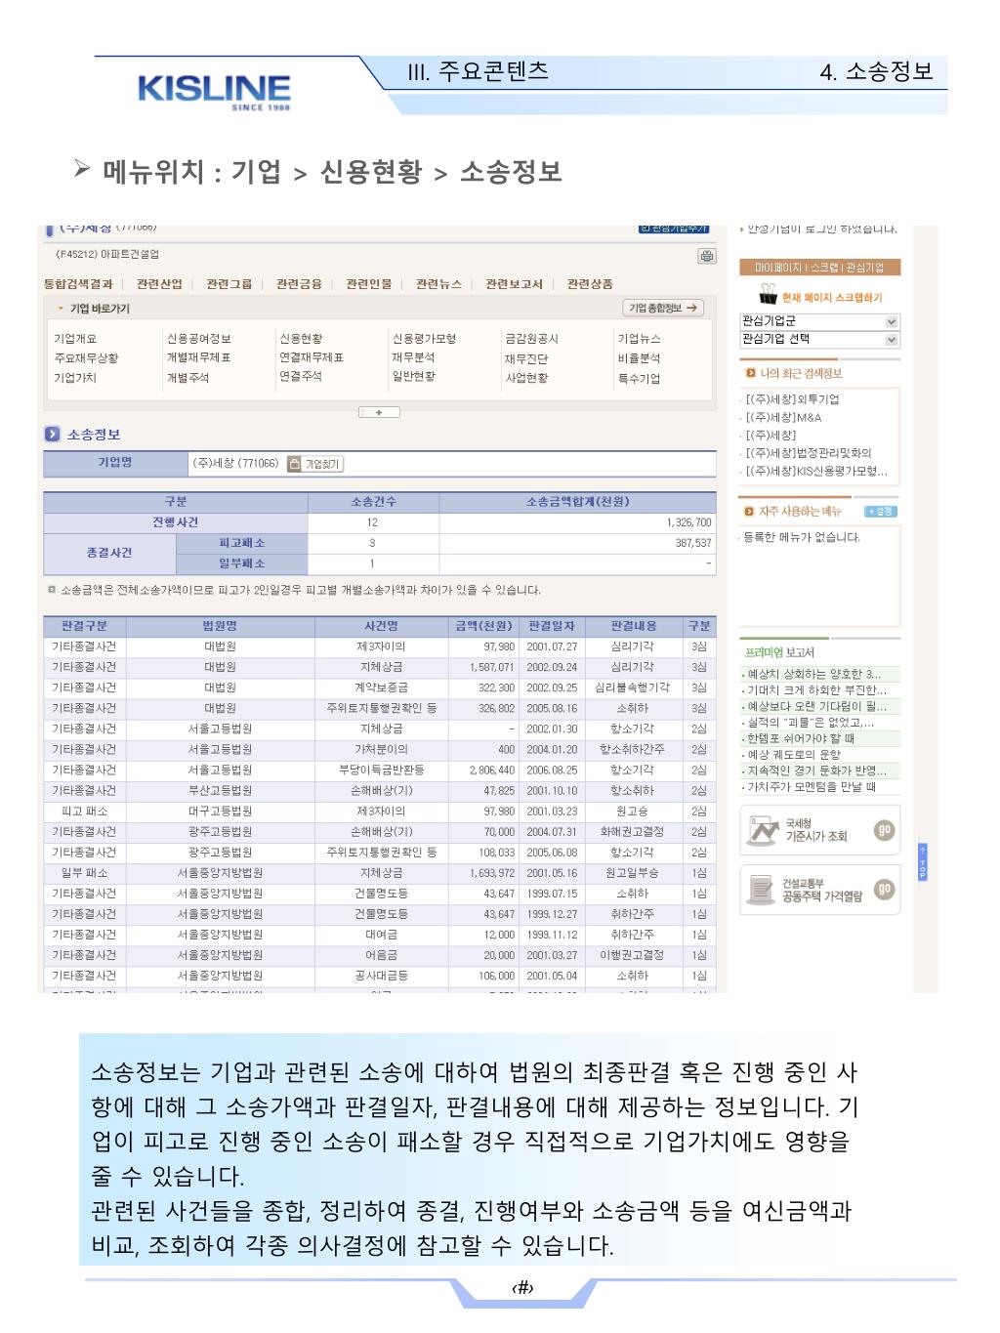Open the 현재 페이지 스크랩하기 link
This screenshot has height=1333, width=1000.
(832, 297)
